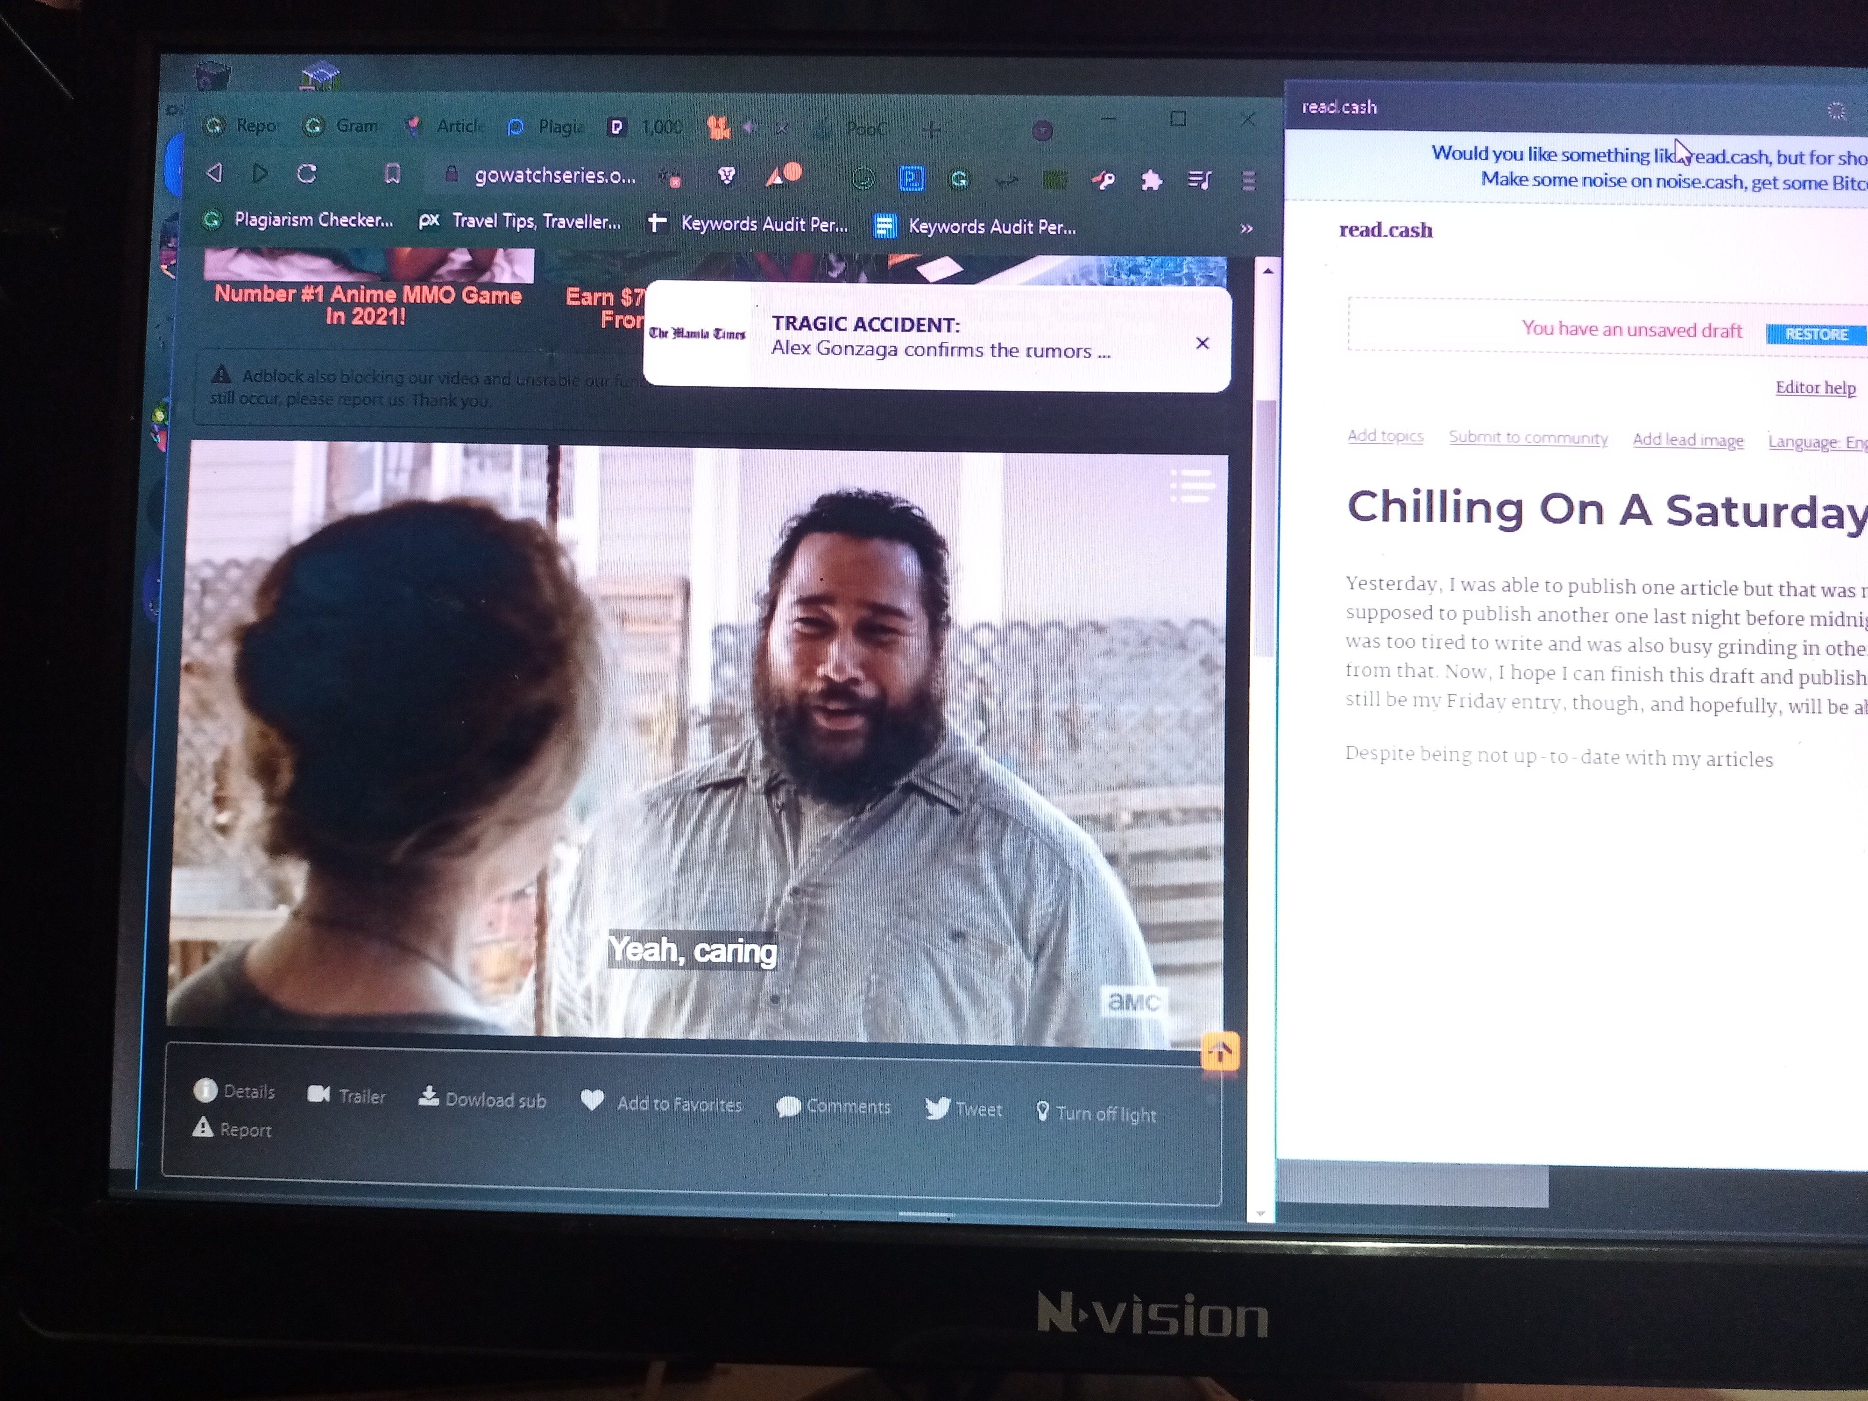Open the Brave Shields lion icon
The width and height of the screenshot is (1868, 1401).
726,176
